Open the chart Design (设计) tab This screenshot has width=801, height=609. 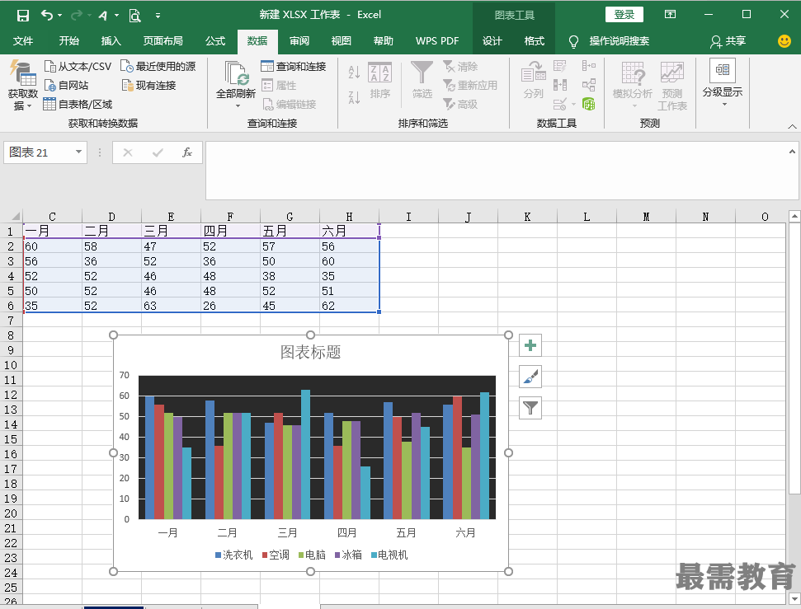(492, 41)
